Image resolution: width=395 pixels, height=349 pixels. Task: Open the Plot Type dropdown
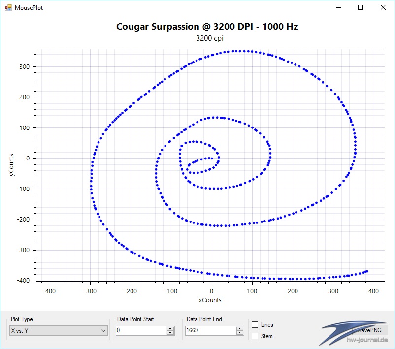tap(58, 331)
